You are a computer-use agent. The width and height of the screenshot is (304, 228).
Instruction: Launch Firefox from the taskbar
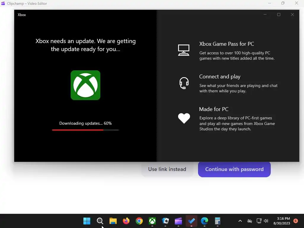coord(126,221)
